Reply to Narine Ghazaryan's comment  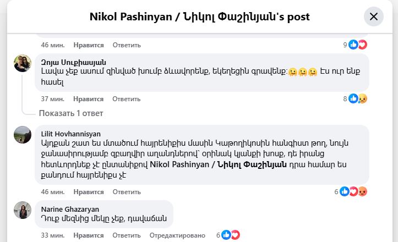pos(127,235)
